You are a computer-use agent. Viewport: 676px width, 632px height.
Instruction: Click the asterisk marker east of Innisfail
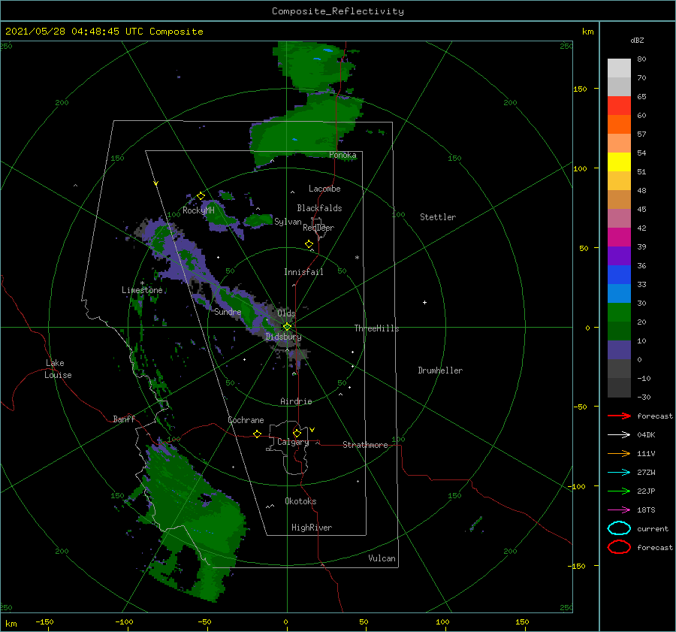coord(357,258)
